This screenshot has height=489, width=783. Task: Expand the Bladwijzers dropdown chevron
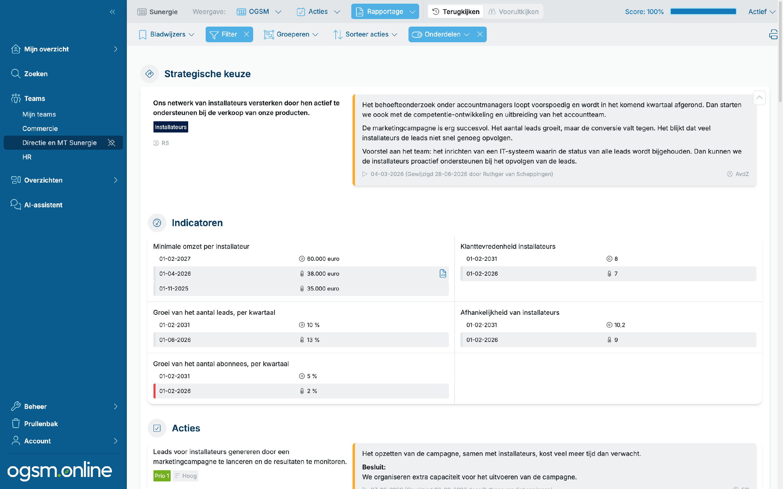pyautogui.click(x=192, y=35)
